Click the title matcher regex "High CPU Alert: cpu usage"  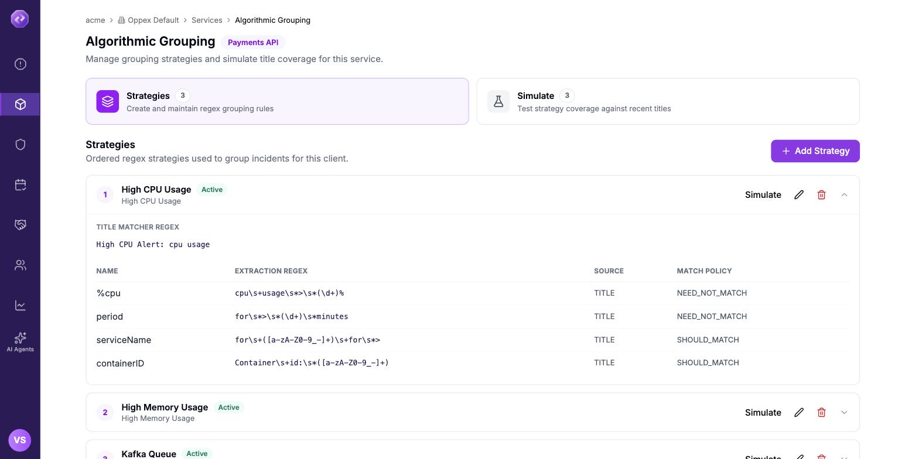click(153, 245)
